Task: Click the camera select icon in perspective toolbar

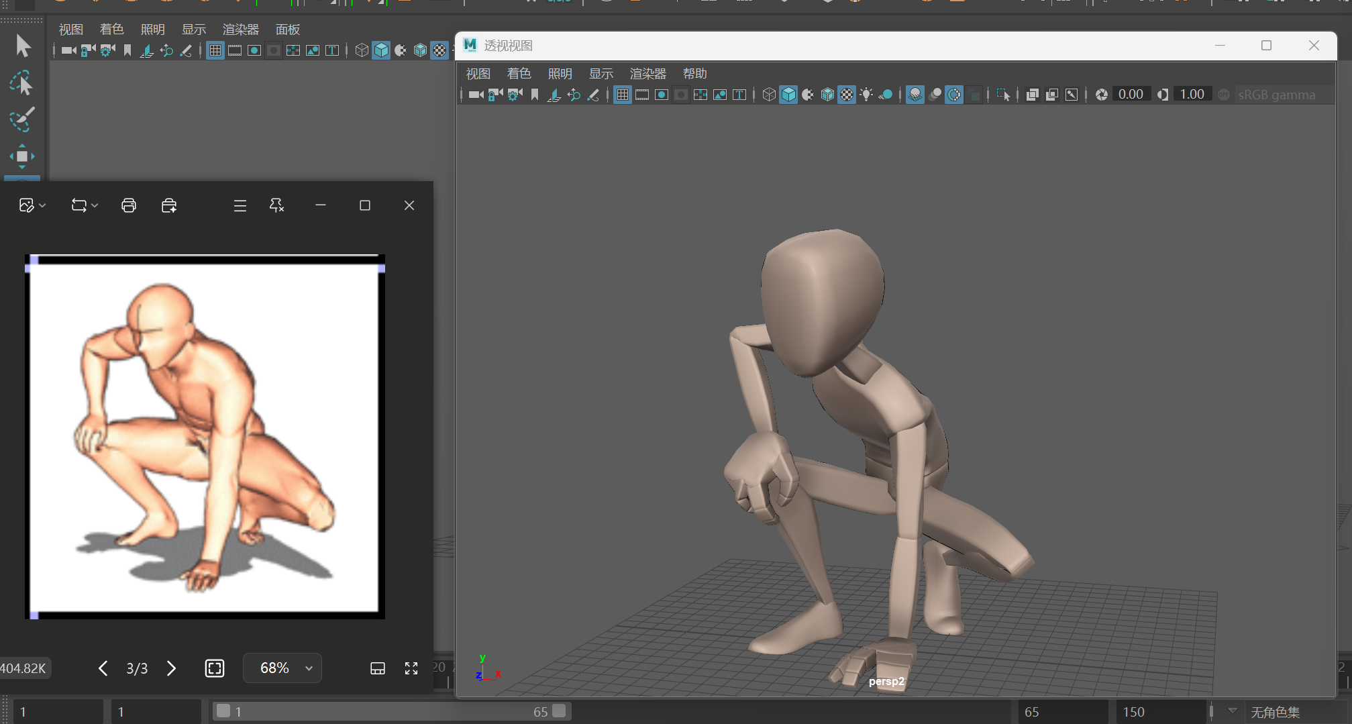Action: click(x=476, y=95)
